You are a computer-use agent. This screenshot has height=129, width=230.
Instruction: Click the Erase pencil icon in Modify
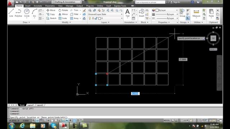84,10
